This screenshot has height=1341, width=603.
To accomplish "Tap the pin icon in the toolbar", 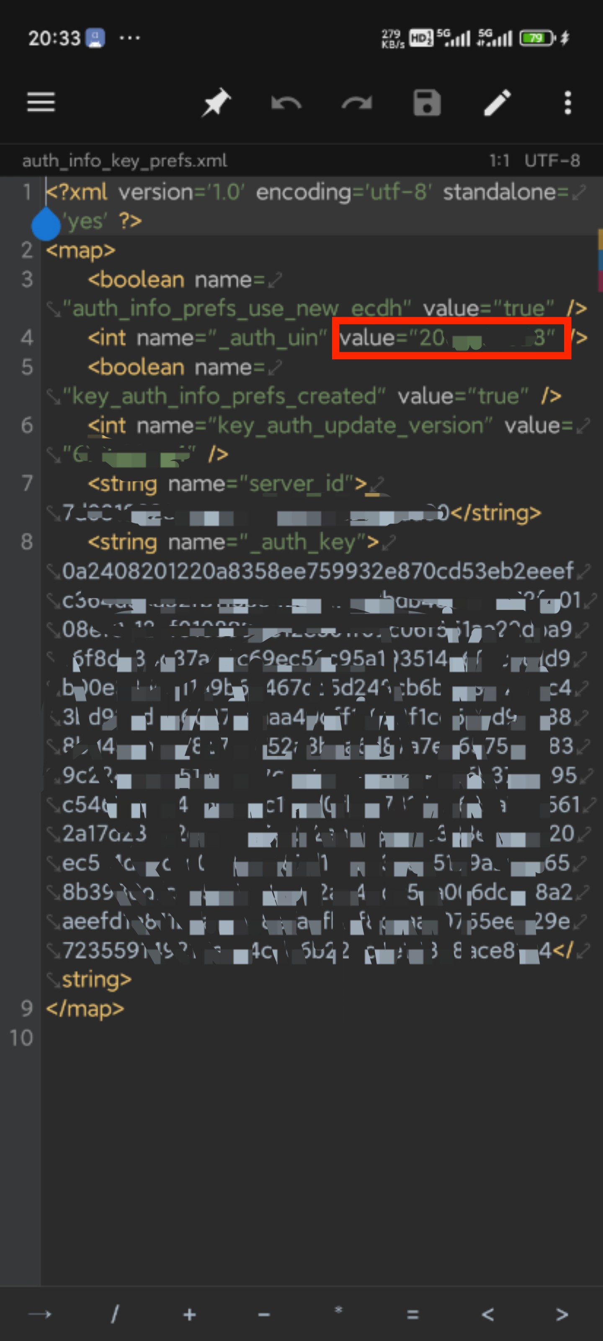I will [216, 103].
